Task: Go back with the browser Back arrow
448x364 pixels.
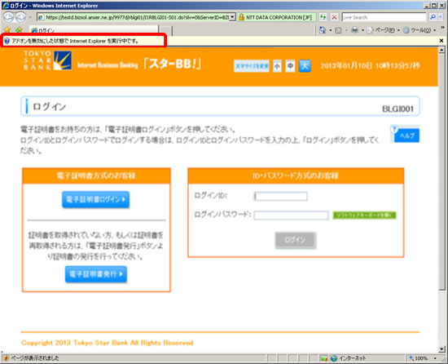Action: (x=8, y=17)
